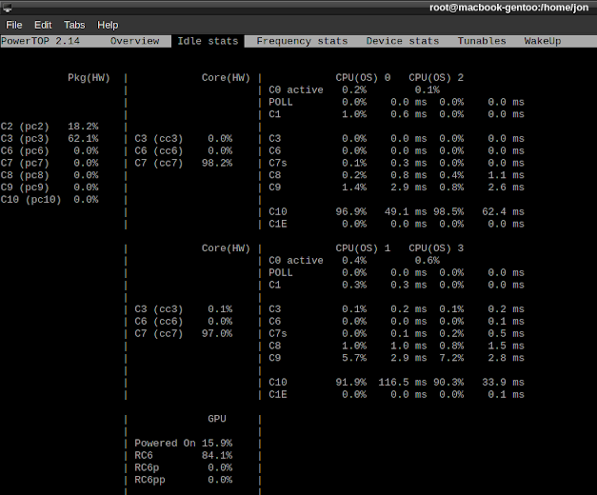Click the C10 (pc10) row
The image size is (597, 495).
coord(50,200)
